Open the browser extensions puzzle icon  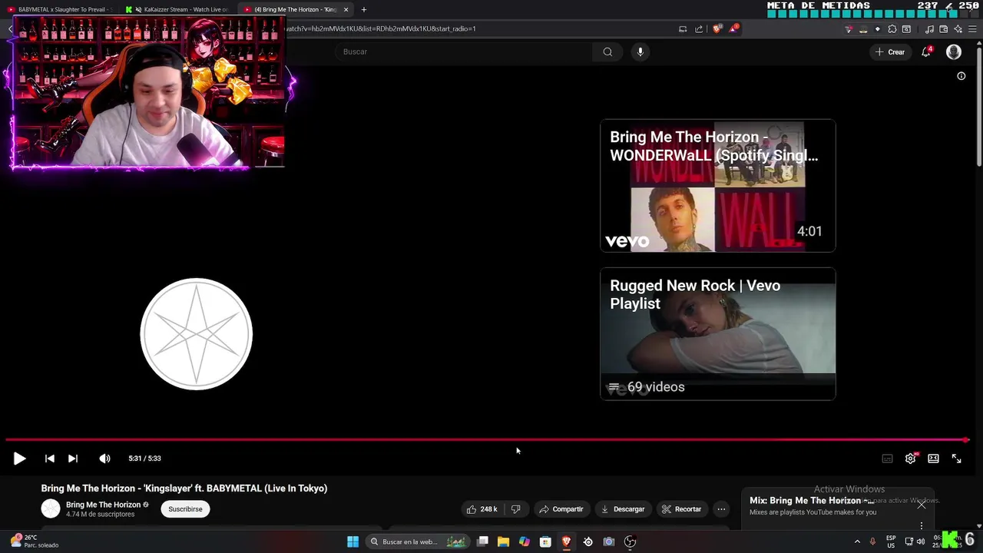892,29
